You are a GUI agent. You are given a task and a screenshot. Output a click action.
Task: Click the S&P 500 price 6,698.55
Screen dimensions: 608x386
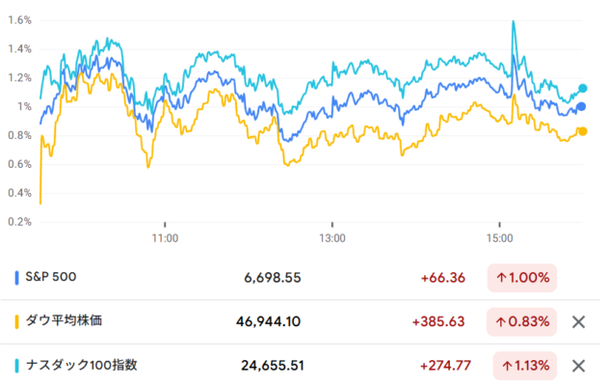(273, 278)
